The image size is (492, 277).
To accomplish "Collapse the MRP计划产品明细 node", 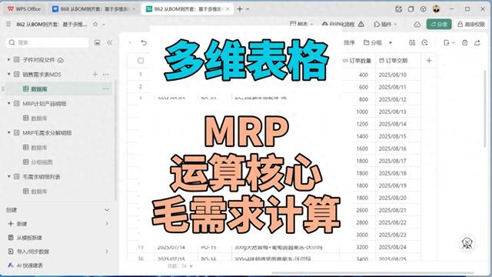I will pyautogui.click(x=8, y=103).
